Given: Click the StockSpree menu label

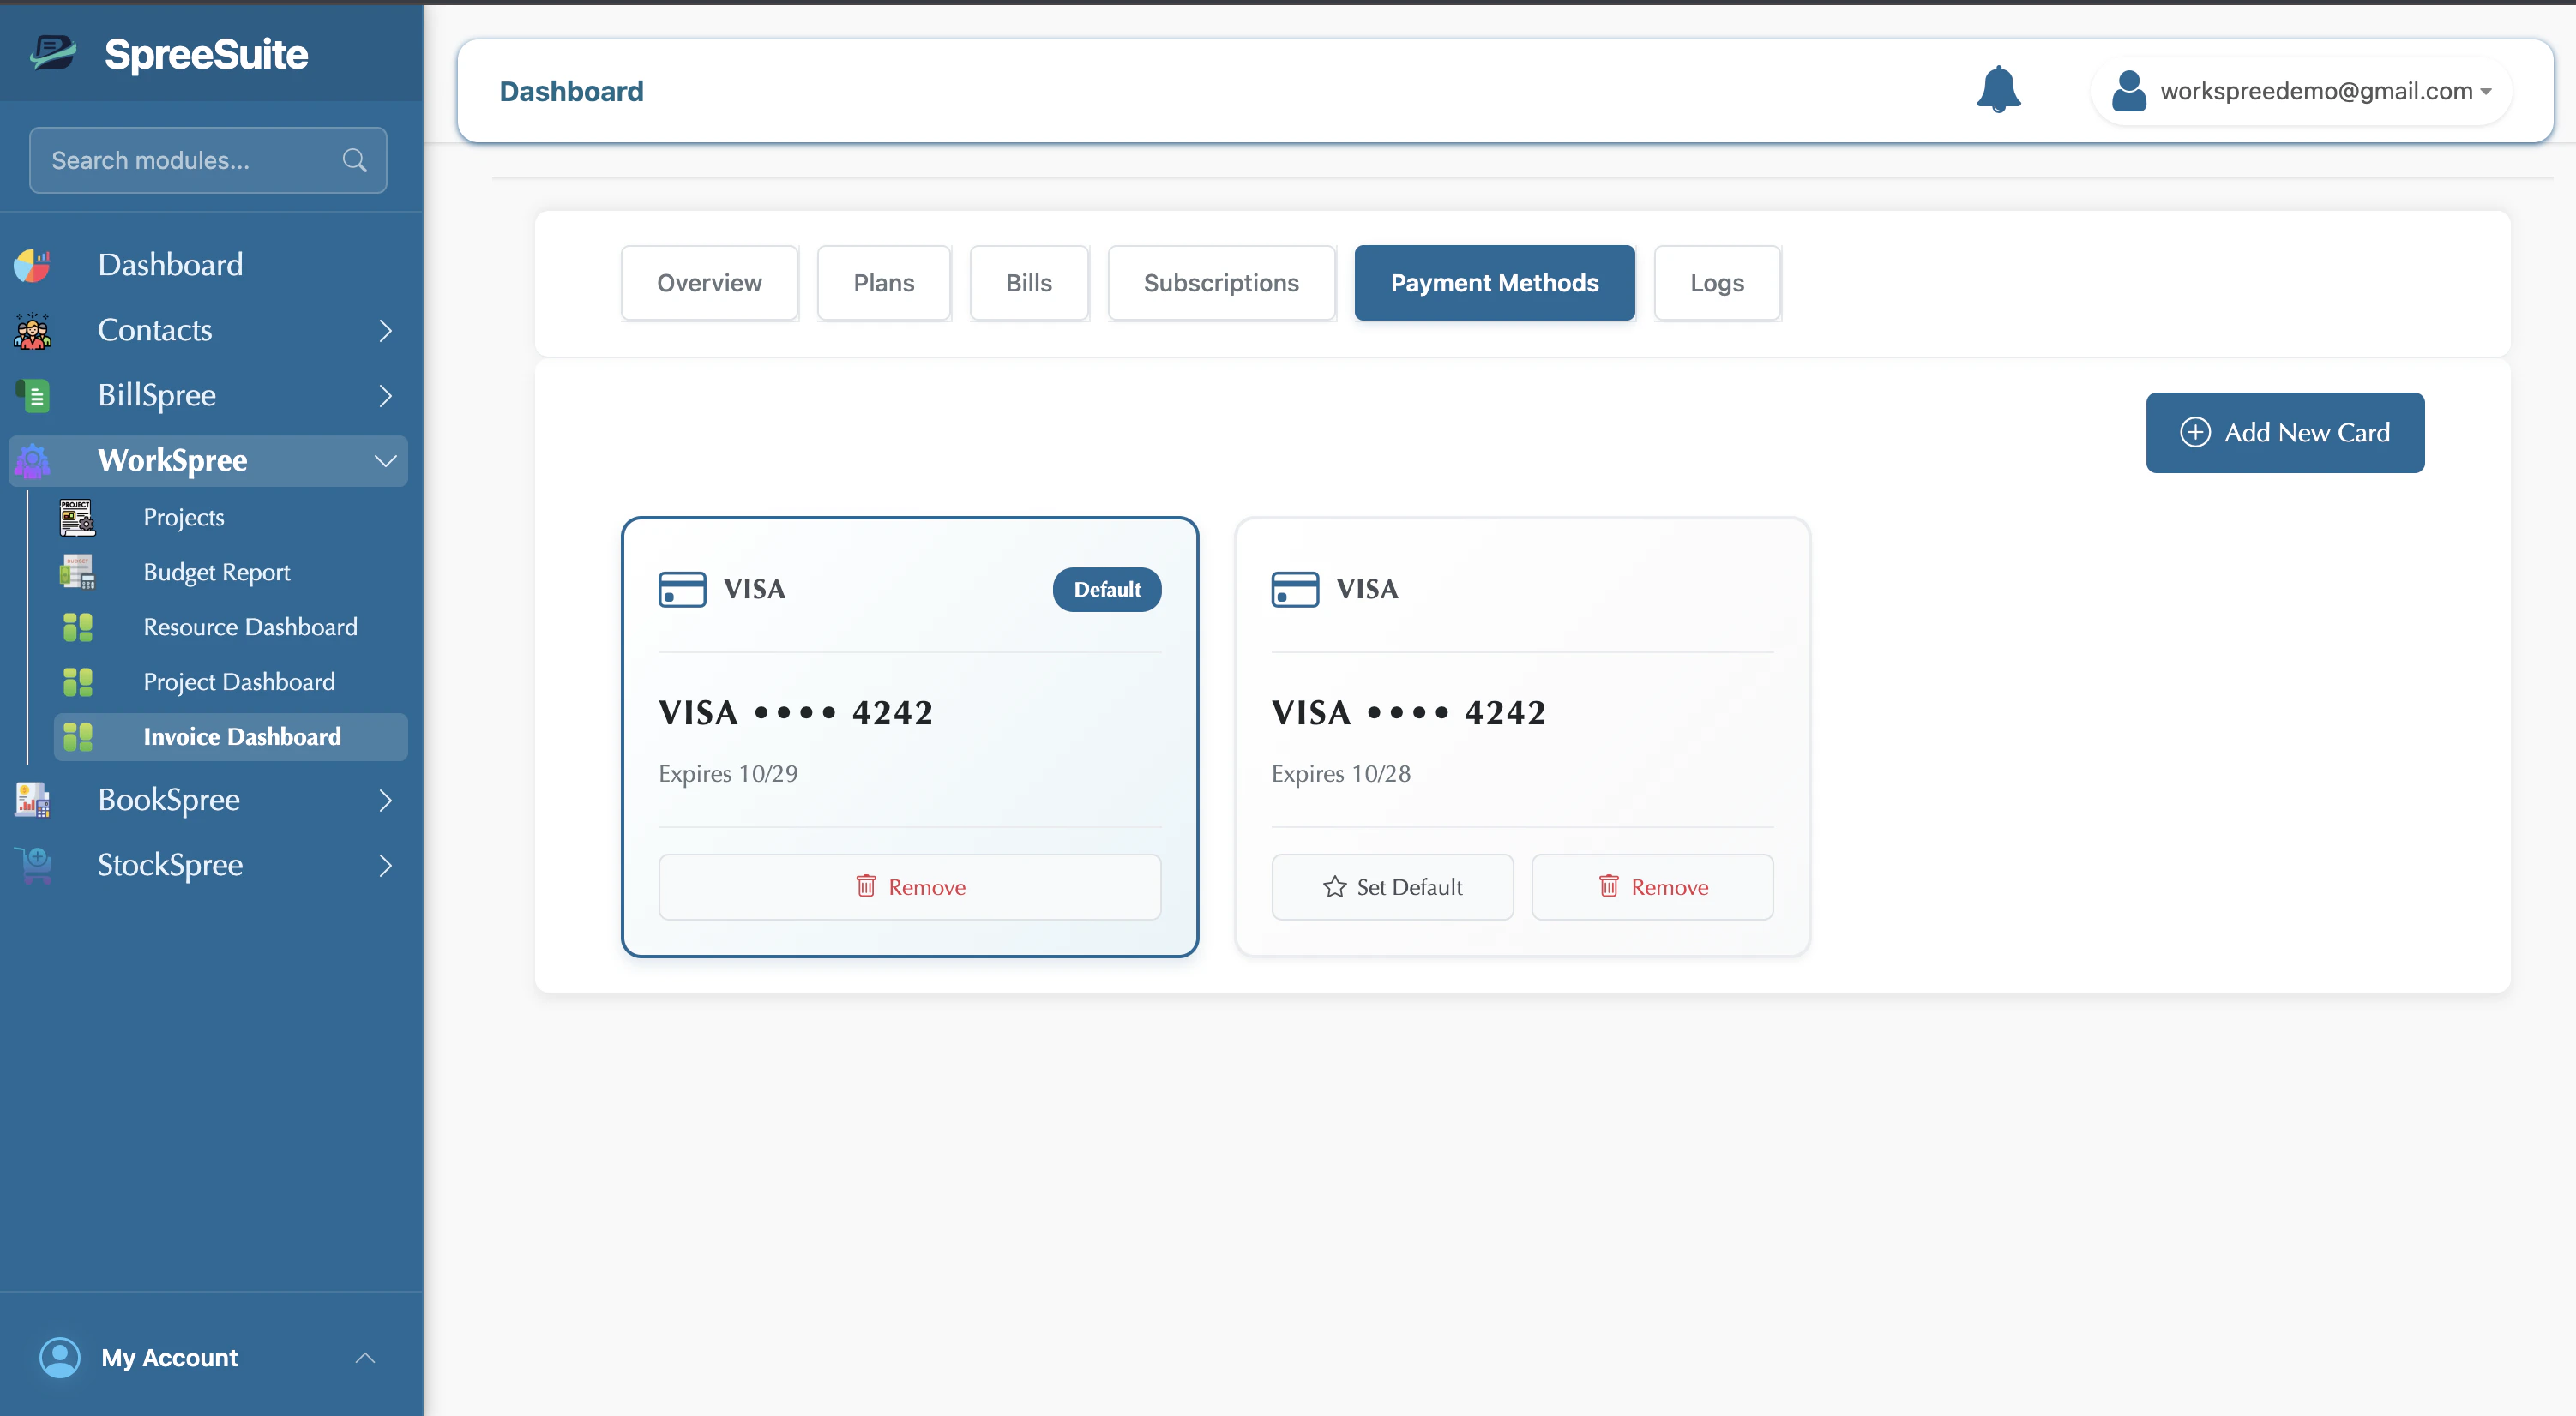Looking at the screenshot, I should pos(170,866).
